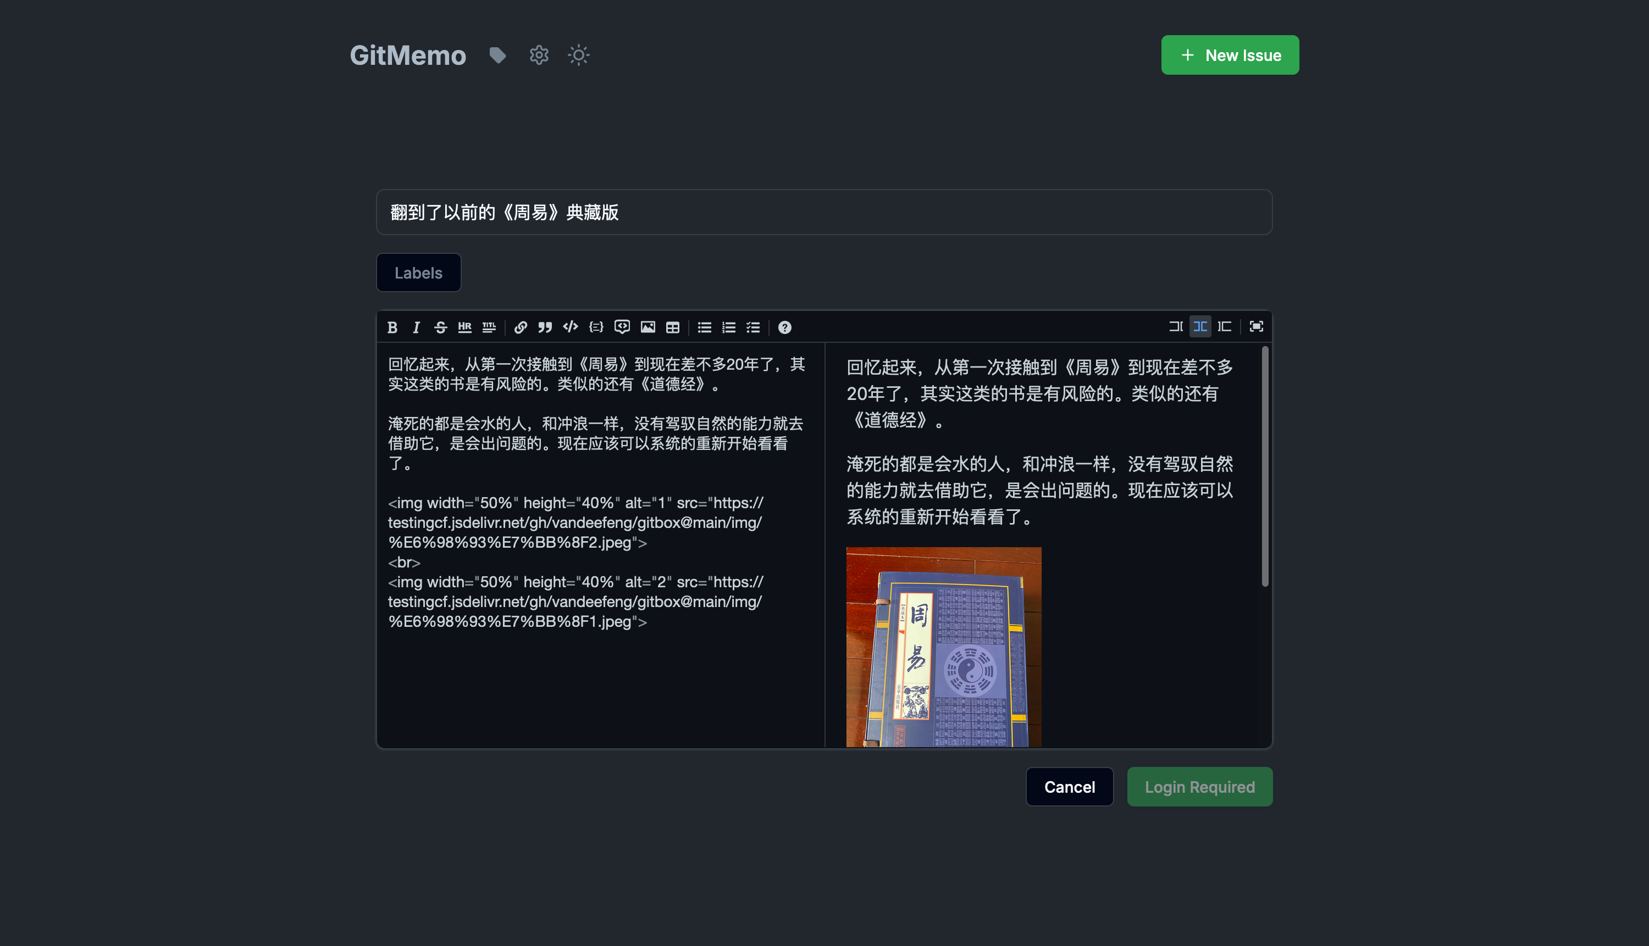The width and height of the screenshot is (1649, 946).
Task: Insert inline code
Action: (570, 327)
